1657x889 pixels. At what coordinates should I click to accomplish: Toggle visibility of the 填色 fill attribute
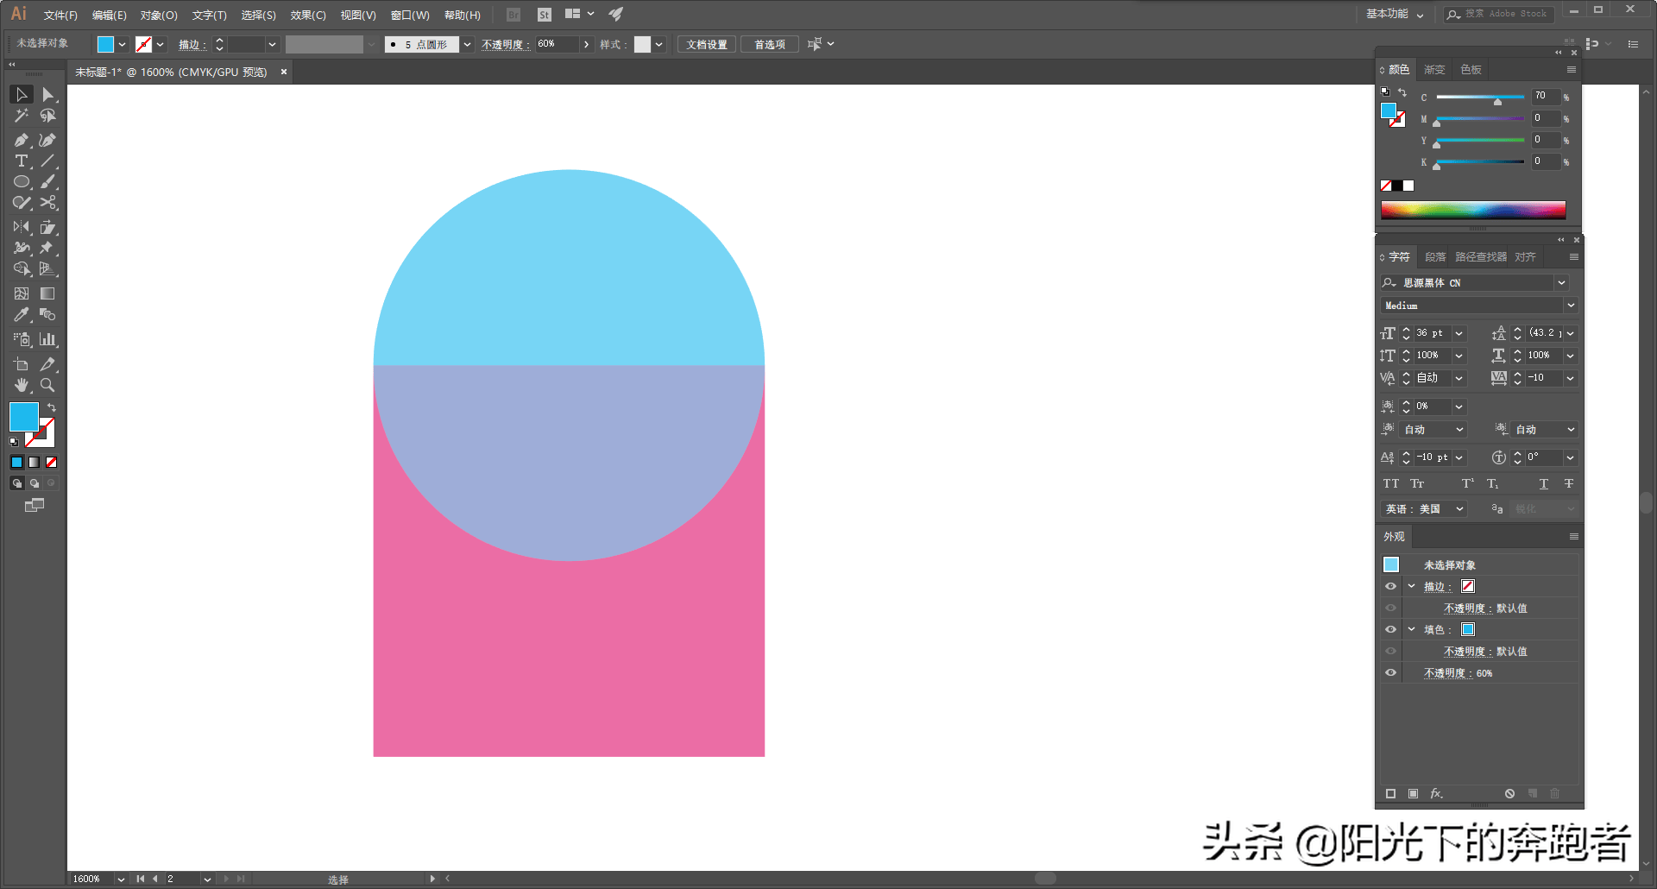tap(1390, 629)
